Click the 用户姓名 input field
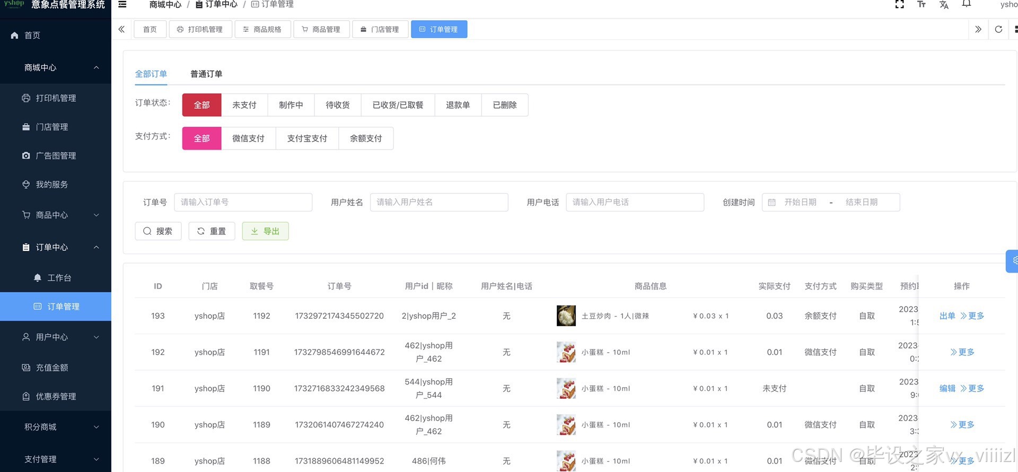This screenshot has width=1018, height=472. [x=439, y=202]
